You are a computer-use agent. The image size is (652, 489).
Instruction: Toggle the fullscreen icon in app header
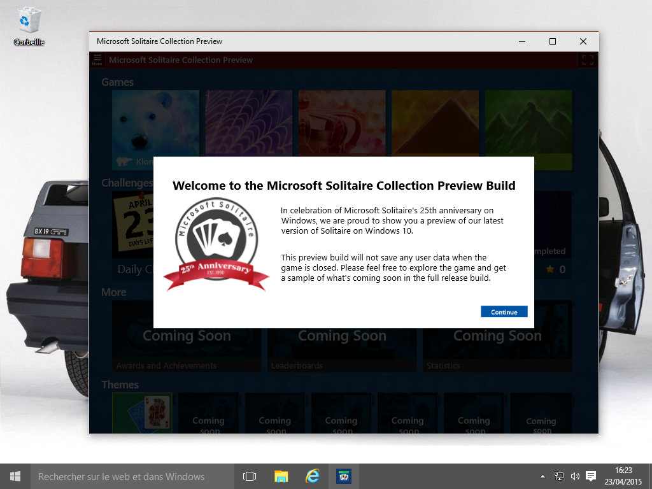[587, 60]
